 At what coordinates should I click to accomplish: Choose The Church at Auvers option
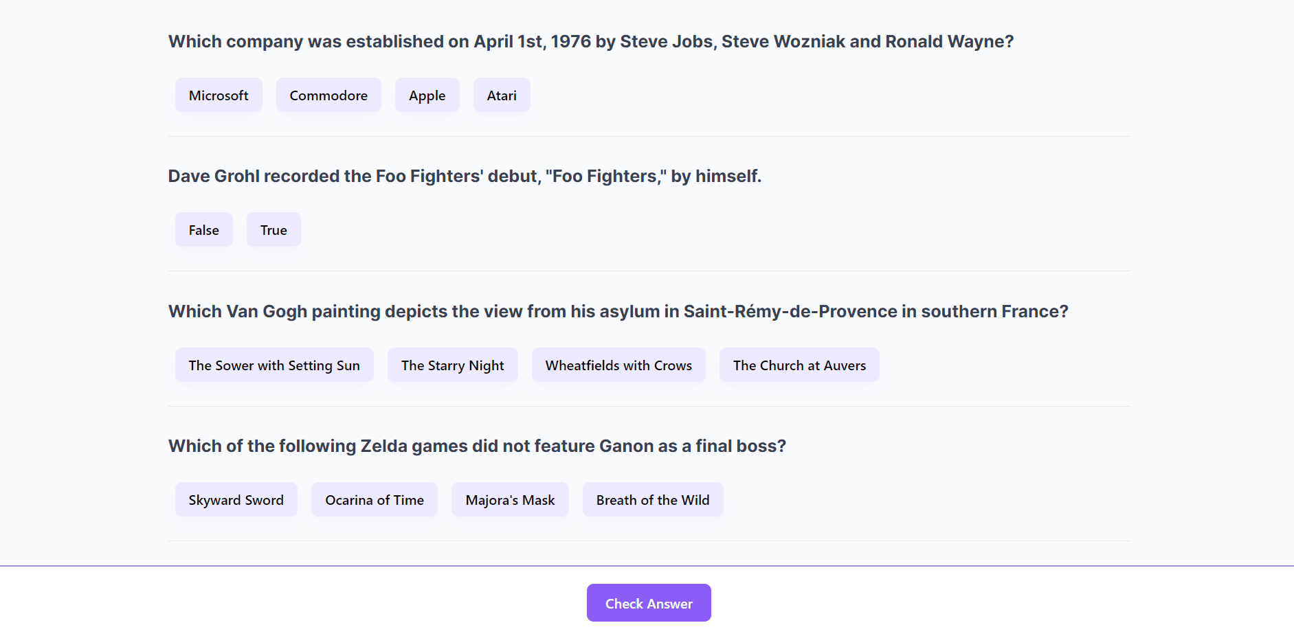pos(799,365)
